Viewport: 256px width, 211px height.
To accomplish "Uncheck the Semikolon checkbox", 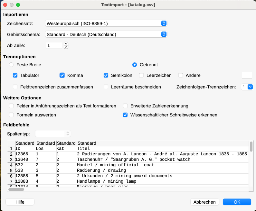I will pyautogui.click(x=106, y=76).
